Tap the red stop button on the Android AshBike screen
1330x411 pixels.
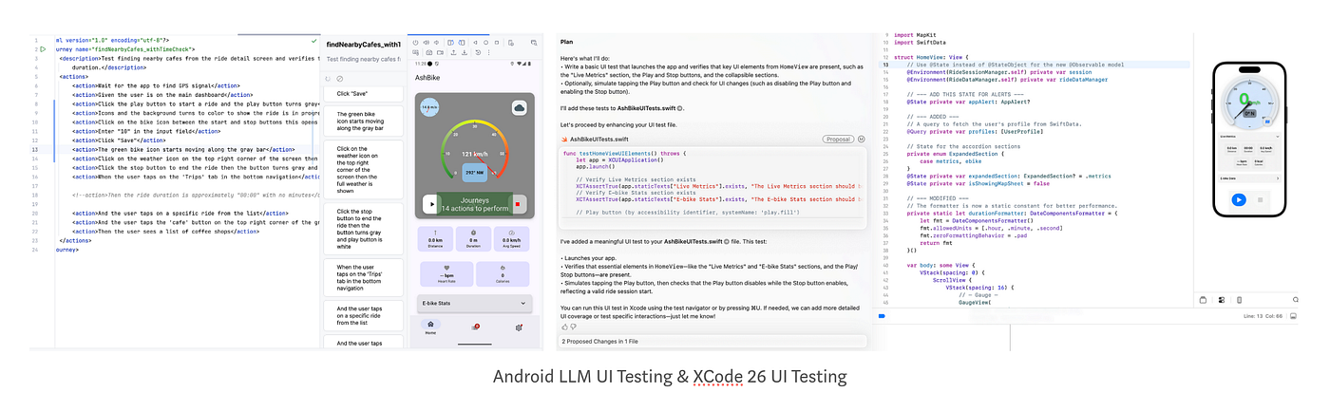(x=519, y=203)
